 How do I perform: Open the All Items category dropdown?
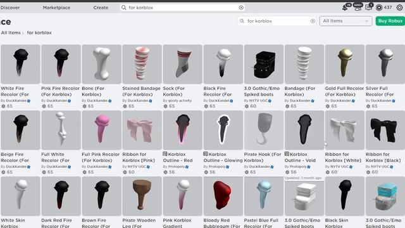coord(346,21)
